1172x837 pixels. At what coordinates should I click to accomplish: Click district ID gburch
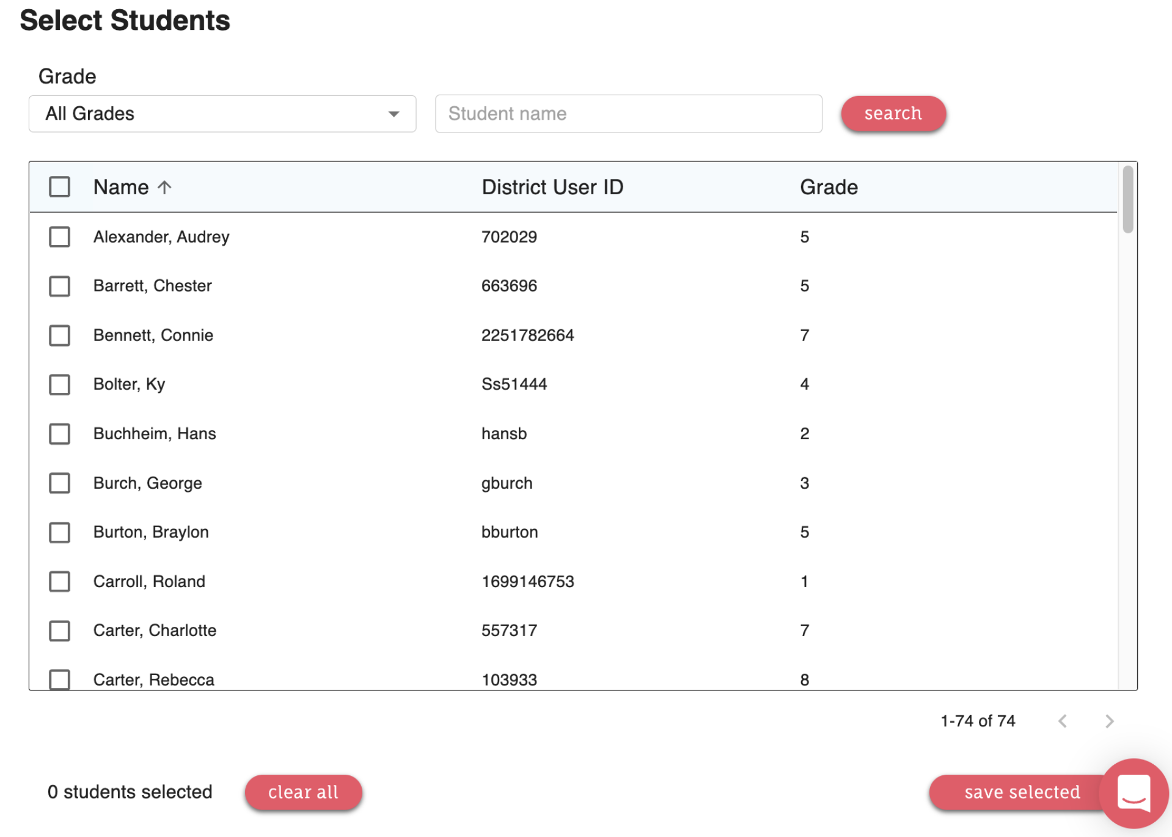507,483
